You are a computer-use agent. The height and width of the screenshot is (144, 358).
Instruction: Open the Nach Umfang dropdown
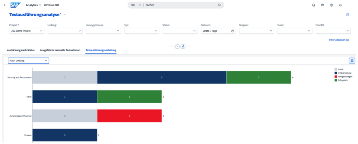pyautogui.click(x=29, y=61)
